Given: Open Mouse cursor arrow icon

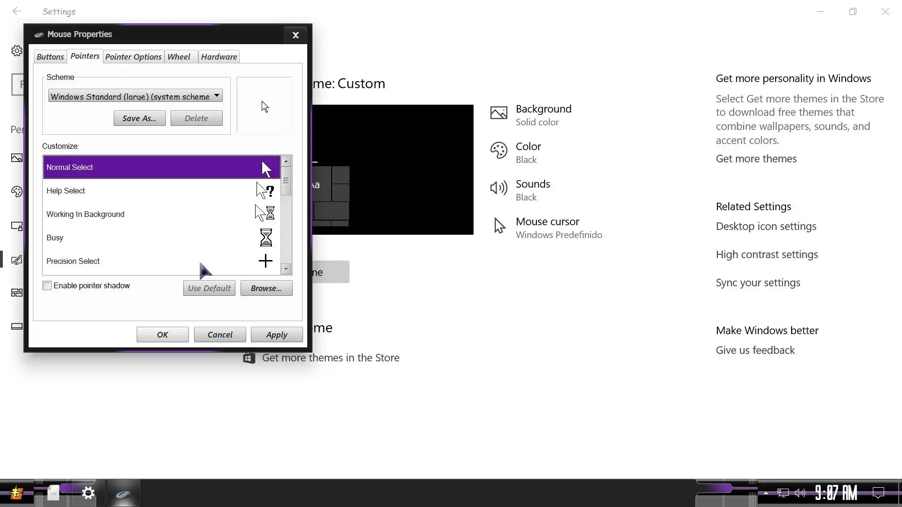Looking at the screenshot, I should (x=499, y=226).
